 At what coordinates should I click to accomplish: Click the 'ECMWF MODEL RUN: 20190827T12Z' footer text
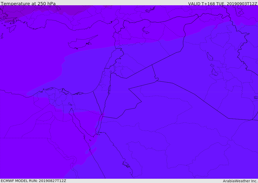[x=34, y=181]
